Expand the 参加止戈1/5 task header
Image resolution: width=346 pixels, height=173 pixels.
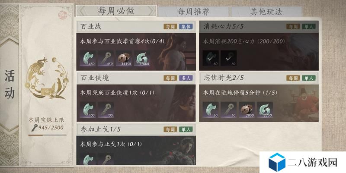coord(136,129)
